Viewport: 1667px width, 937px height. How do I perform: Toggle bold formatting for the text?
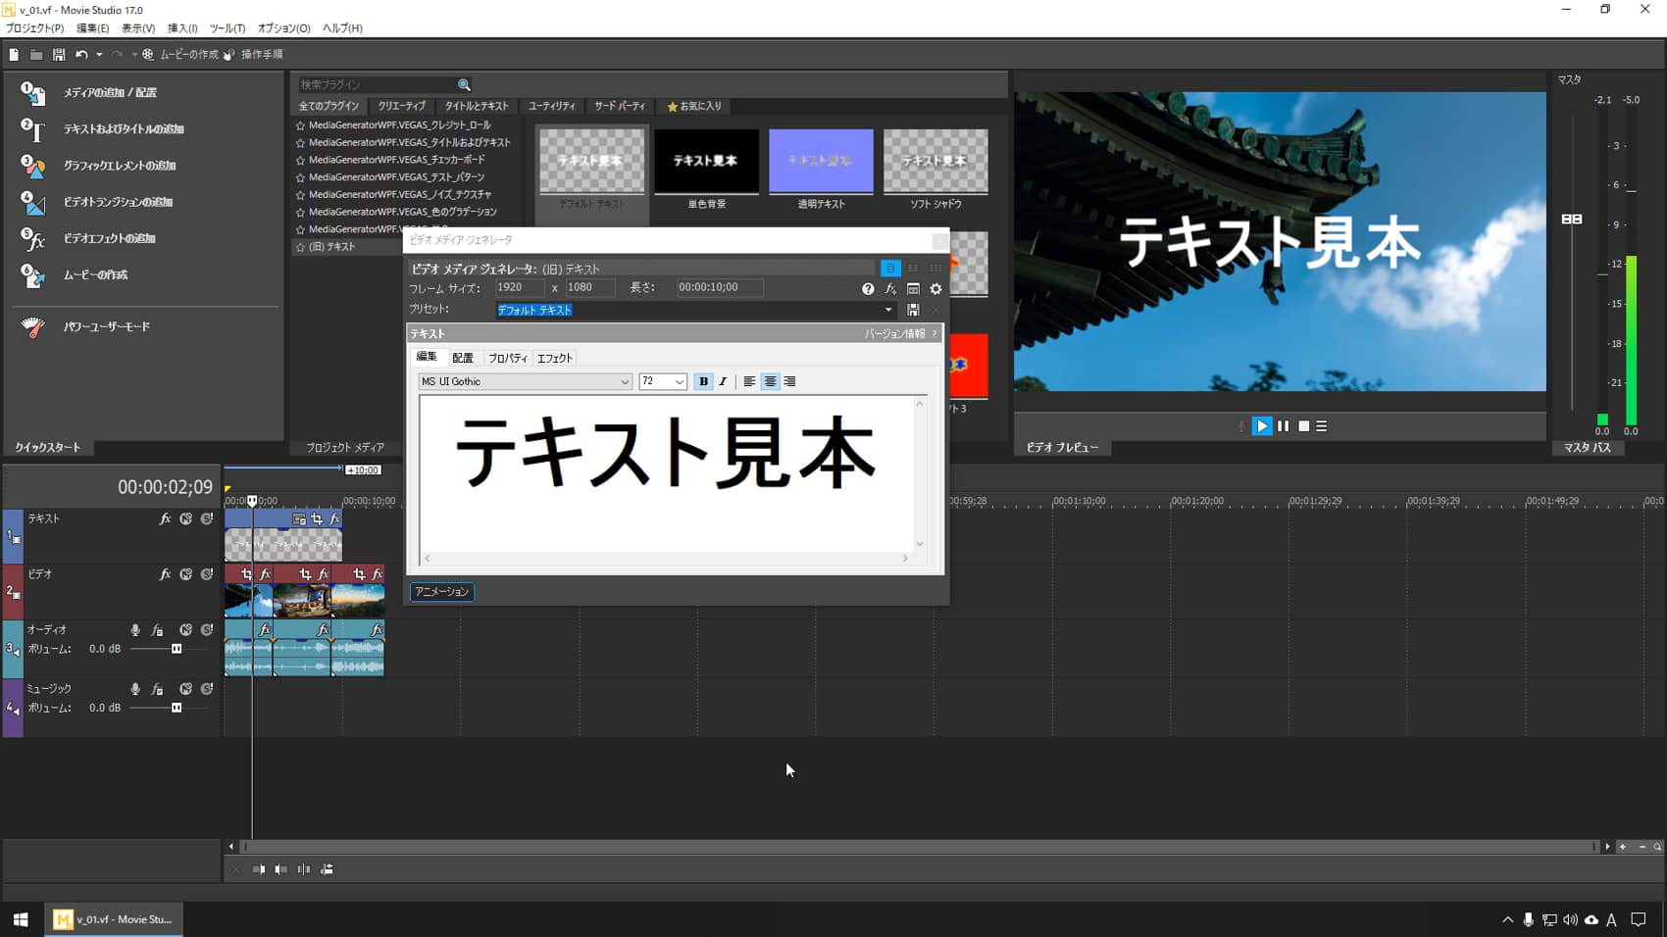(x=702, y=381)
